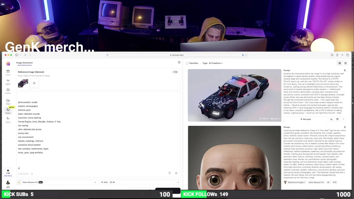Copy the big head figurine prompt
Viewport: 354px width, 199px height.
[345, 127]
